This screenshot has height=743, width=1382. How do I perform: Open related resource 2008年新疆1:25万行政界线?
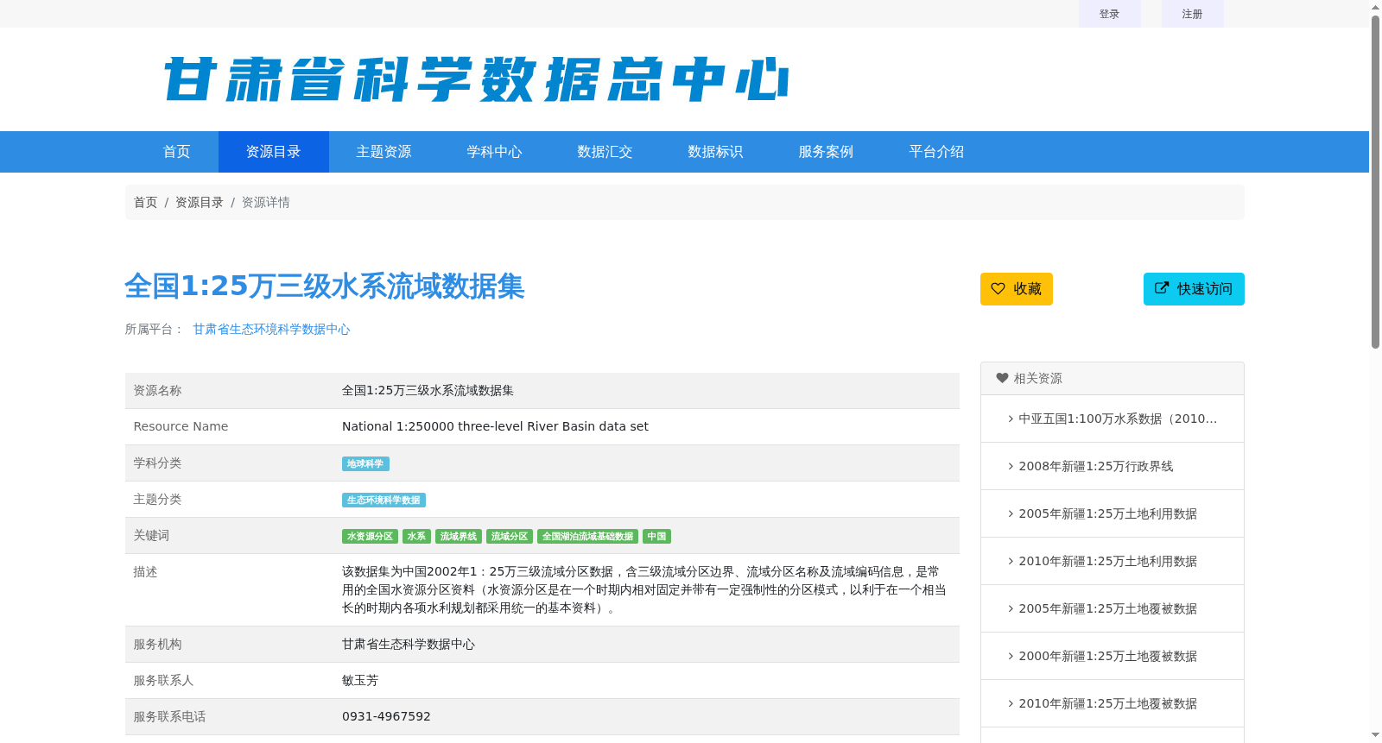point(1095,466)
